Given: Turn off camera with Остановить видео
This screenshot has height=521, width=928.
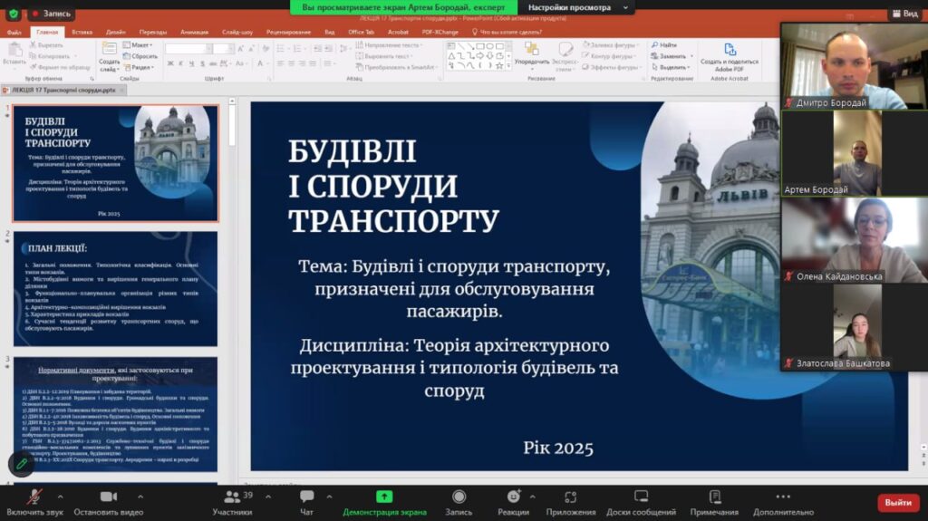Looking at the screenshot, I should tap(109, 501).
